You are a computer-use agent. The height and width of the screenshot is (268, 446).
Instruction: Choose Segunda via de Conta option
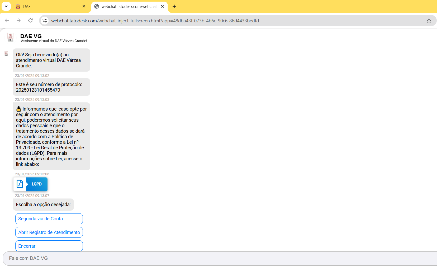coord(49,219)
